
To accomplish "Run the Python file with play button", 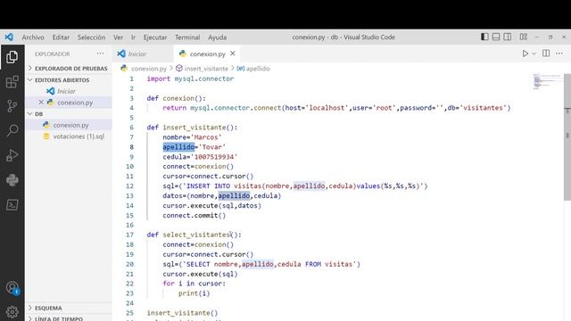I will pos(525,53).
